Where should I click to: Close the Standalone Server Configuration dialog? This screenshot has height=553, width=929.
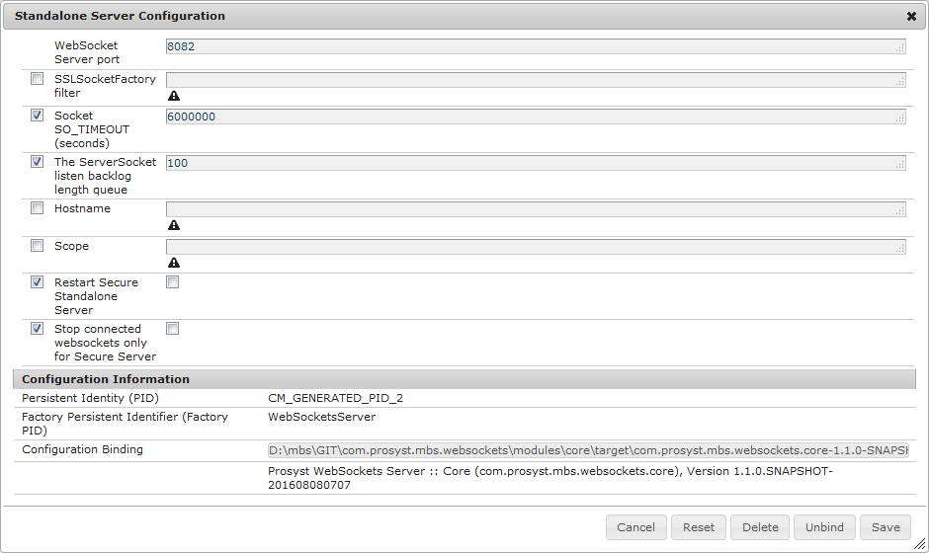point(911,17)
